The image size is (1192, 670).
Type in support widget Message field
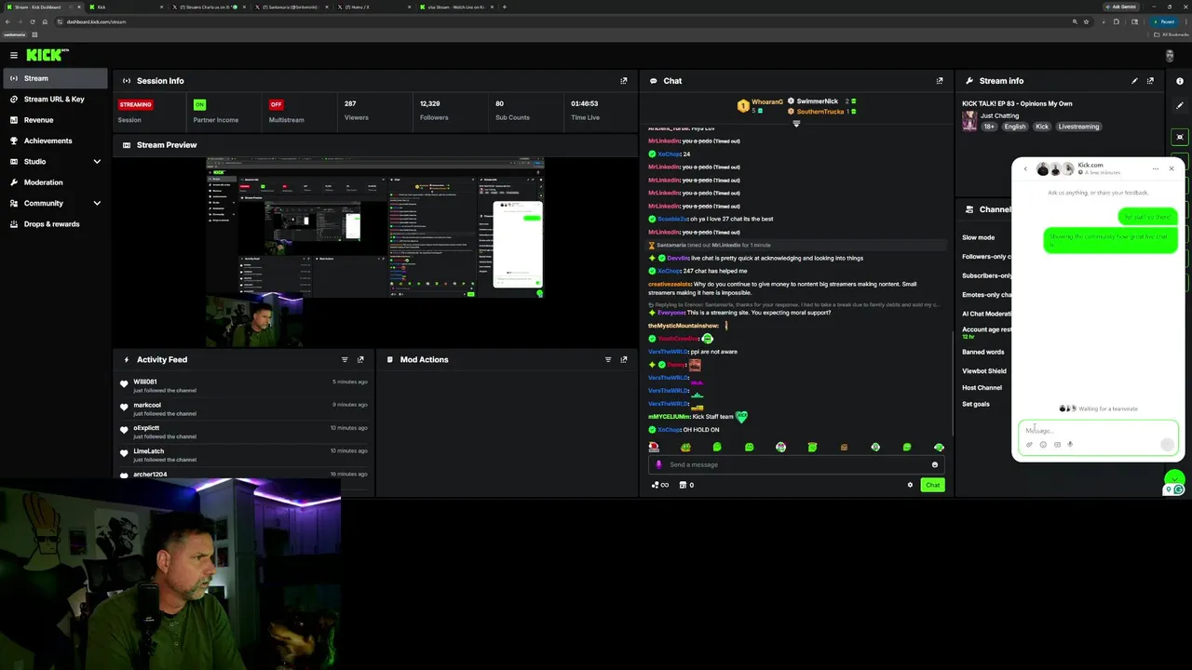point(1097,431)
